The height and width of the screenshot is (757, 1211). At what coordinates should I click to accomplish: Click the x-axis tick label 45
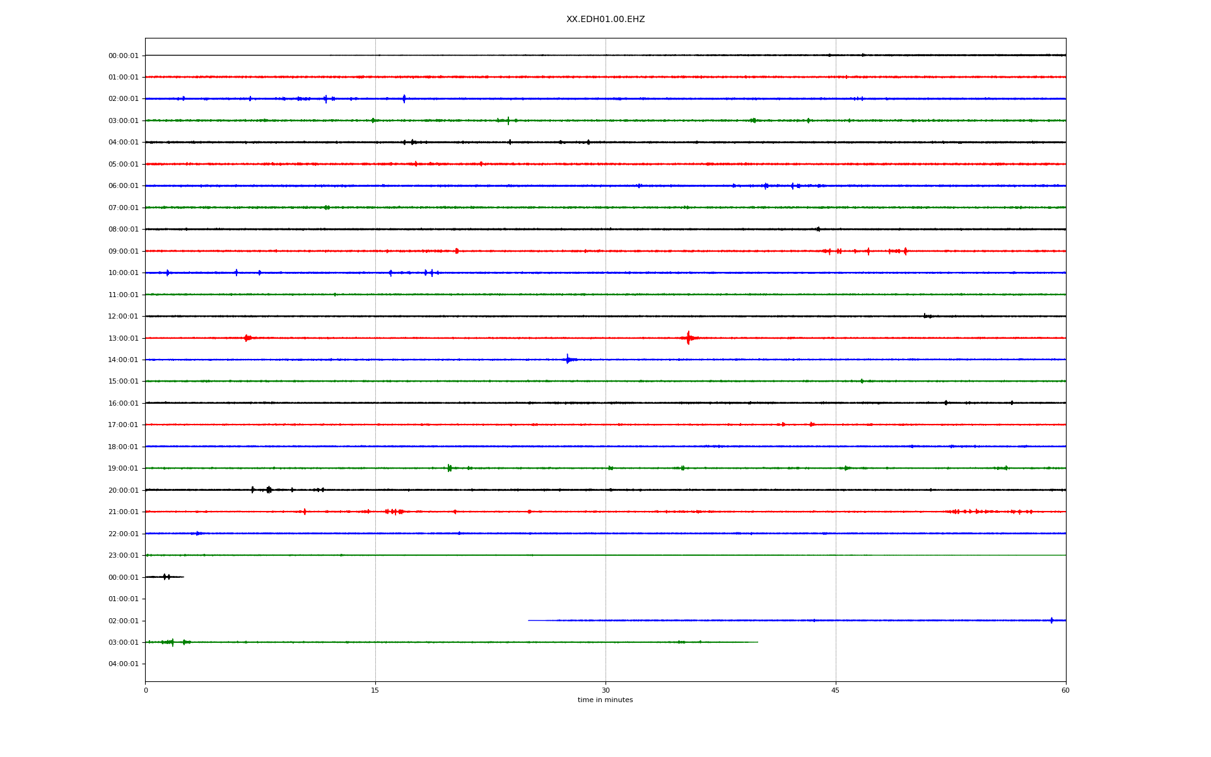(836, 691)
